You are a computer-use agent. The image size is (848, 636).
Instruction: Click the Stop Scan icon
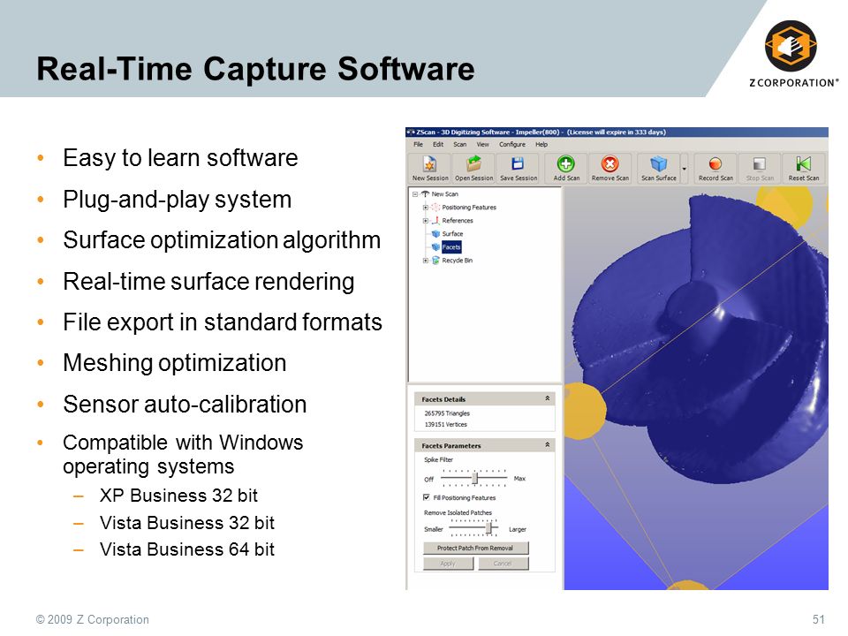[760, 164]
